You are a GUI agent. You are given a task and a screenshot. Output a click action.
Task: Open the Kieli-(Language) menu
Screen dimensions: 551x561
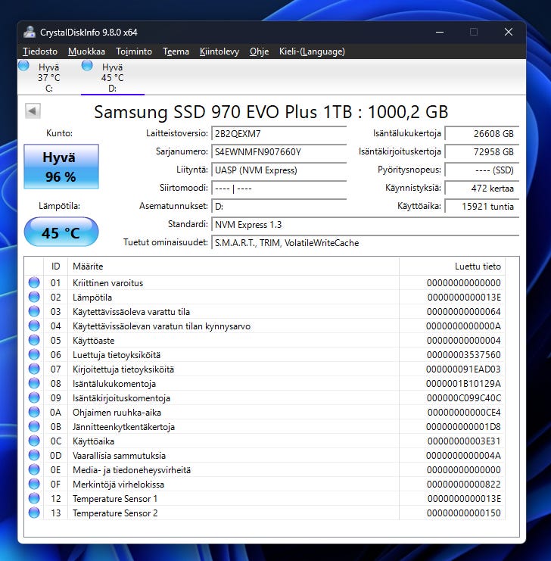click(312, 51)
